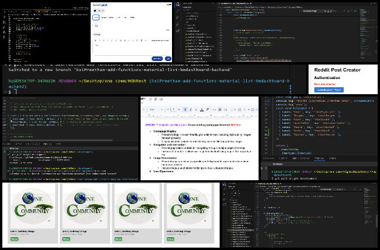Open Run and Debug icon in top-right VS Code window

[x=178, y=24]
